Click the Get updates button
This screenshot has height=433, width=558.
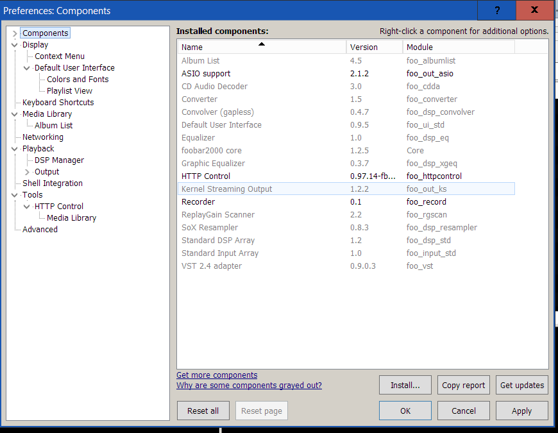point(521,385)
